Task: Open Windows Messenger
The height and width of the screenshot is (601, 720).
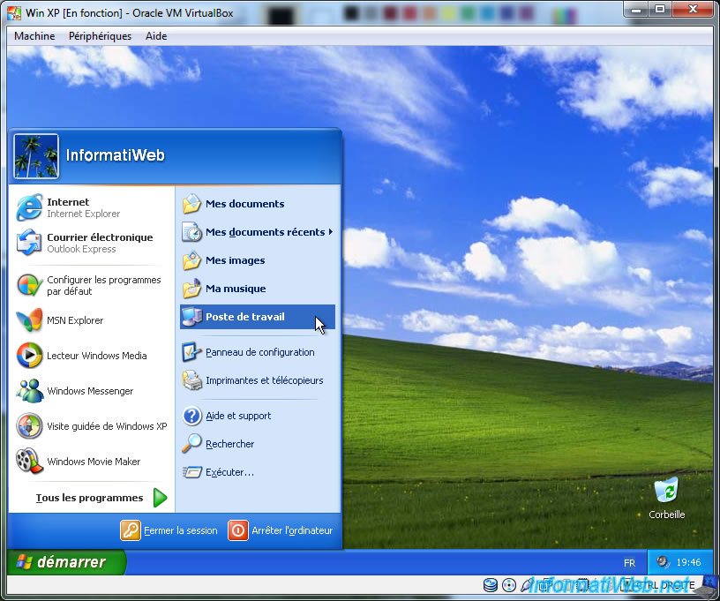Action: click(91, 391)
